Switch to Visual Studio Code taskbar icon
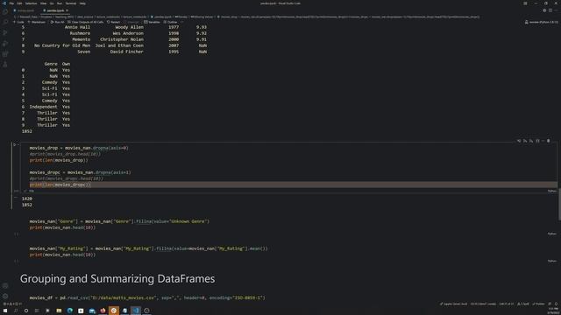561x315 pixels. [136, 311]
